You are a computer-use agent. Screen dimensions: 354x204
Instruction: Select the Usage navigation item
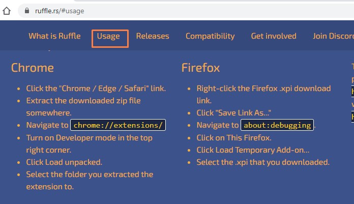coord(108,36)
